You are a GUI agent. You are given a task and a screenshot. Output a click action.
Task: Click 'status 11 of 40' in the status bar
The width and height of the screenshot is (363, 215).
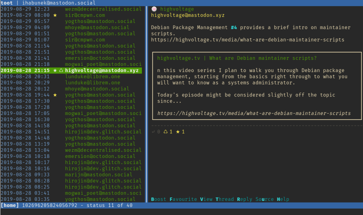pyautogui.click(x=109, y=205)
